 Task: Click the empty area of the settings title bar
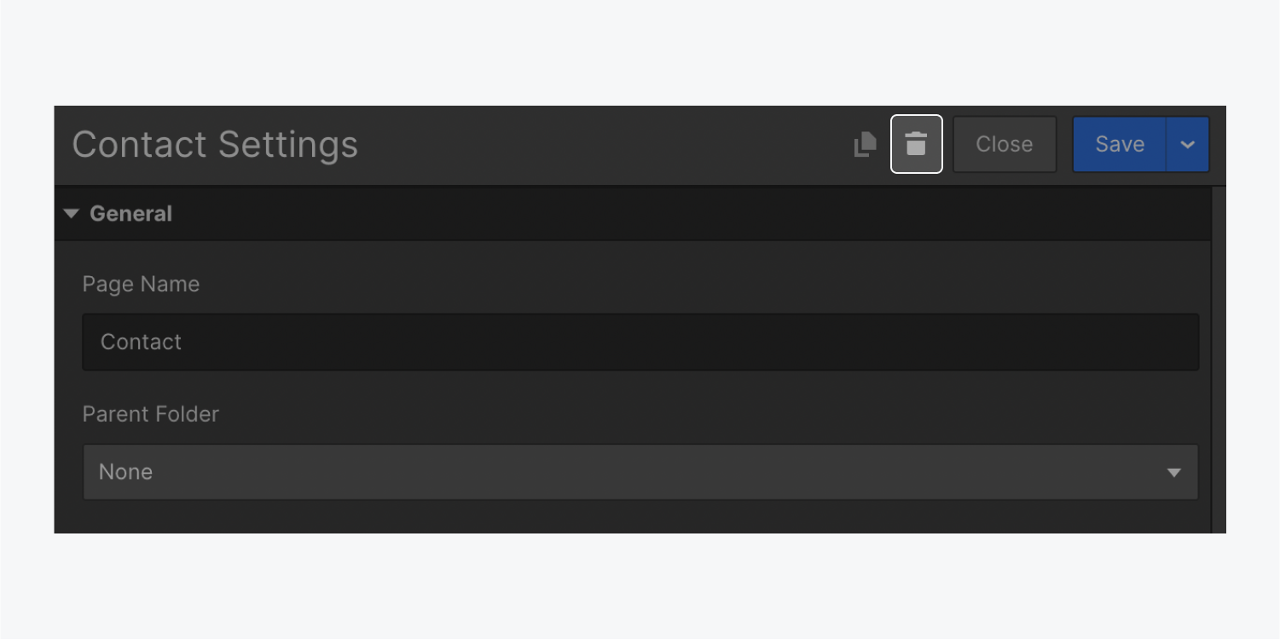click(x=597, y=144)
